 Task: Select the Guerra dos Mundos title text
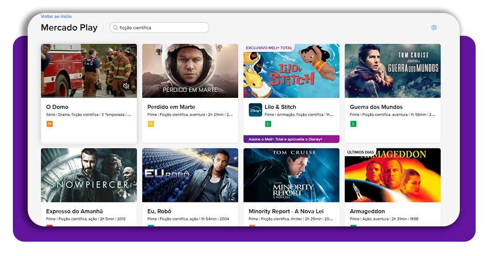[376, 107]
